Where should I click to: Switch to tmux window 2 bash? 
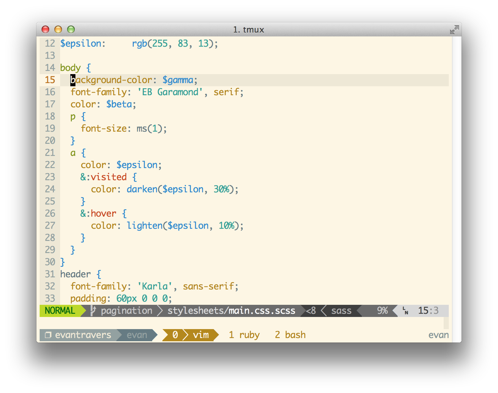[x=290, y=335]
